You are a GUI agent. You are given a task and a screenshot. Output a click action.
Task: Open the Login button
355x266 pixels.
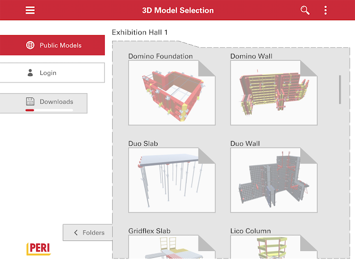point(52,73)
